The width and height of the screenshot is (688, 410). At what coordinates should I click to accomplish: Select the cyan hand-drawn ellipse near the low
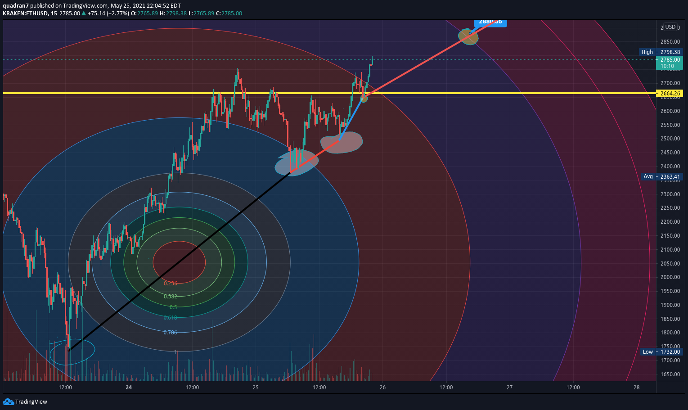click(72, 351)
